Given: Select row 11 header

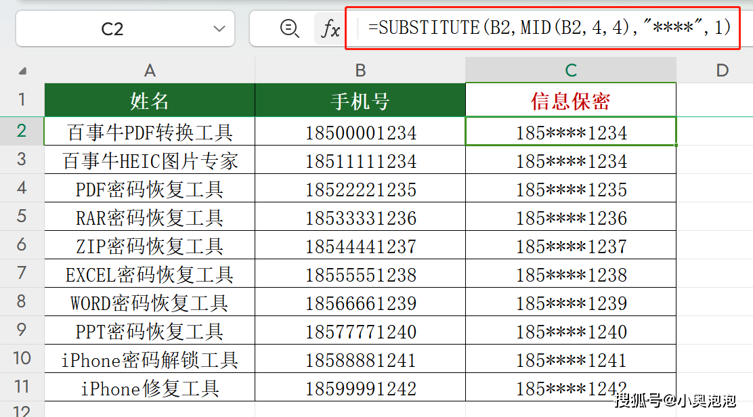Looking at the screenshot, I should 22,387.
